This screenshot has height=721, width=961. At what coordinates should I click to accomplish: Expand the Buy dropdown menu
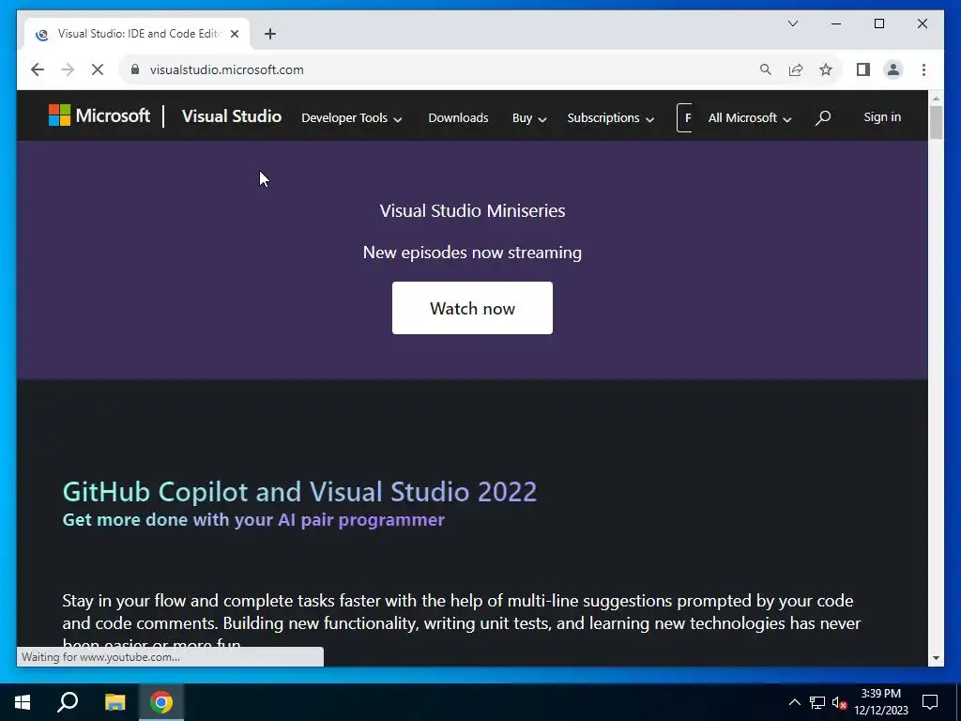pos(529,117)
